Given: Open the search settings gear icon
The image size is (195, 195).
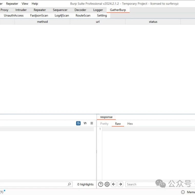Looking at the screenshot, I should pyautogui.click(x=107, y=184).
